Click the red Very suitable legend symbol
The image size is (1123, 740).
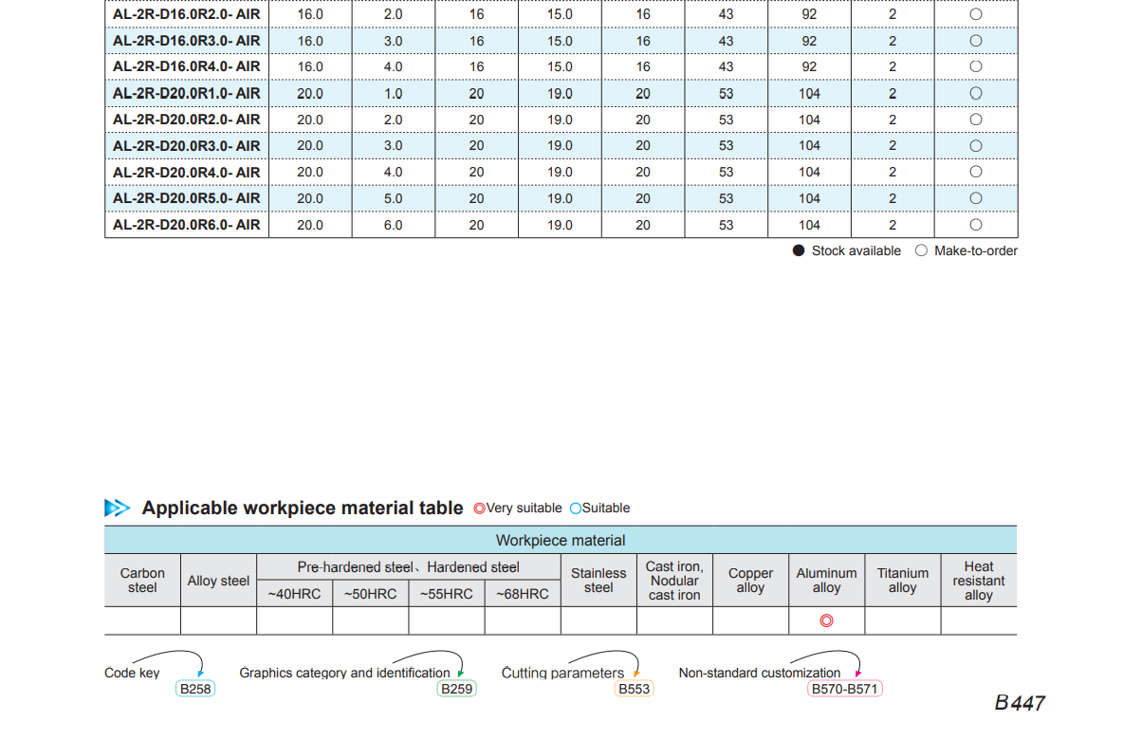[479, 509]
